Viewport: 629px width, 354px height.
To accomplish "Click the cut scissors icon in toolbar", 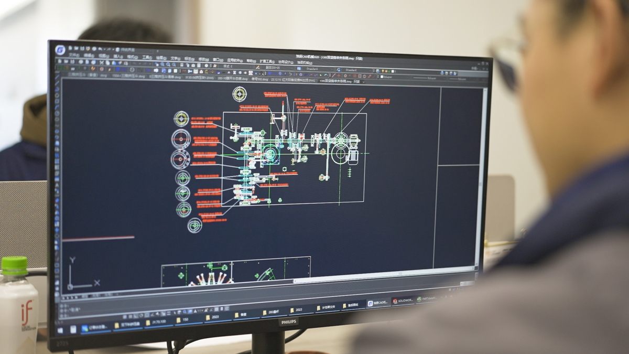I will (x=101, y=62).
